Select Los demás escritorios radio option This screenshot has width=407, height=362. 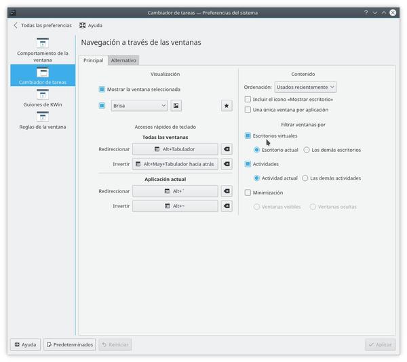tap(307, 150)
